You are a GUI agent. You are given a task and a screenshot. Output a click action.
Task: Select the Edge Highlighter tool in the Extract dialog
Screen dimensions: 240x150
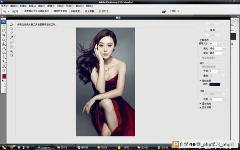pyautogui.click(x=12, y=24)
